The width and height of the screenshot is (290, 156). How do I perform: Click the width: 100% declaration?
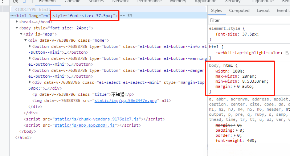pos(230,71)
